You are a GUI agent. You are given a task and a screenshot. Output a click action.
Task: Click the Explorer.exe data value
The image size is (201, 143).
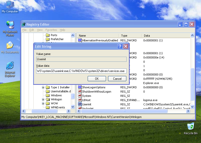(151, 83)
